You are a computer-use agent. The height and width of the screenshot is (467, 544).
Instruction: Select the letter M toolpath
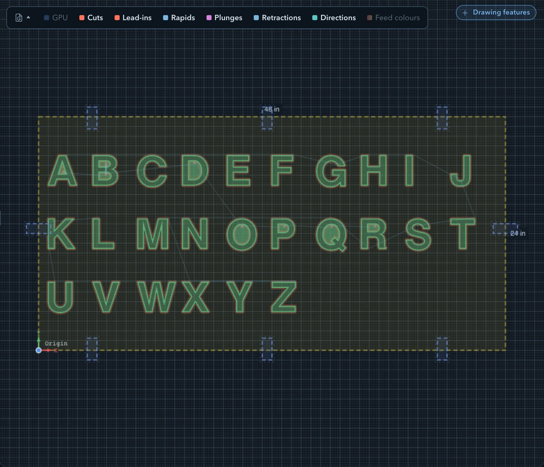tap(153, 233)
